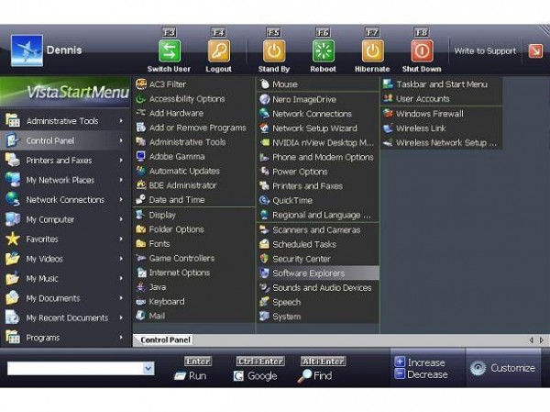Click the Customize button
The image size is (550, 412).
(503, 368)
